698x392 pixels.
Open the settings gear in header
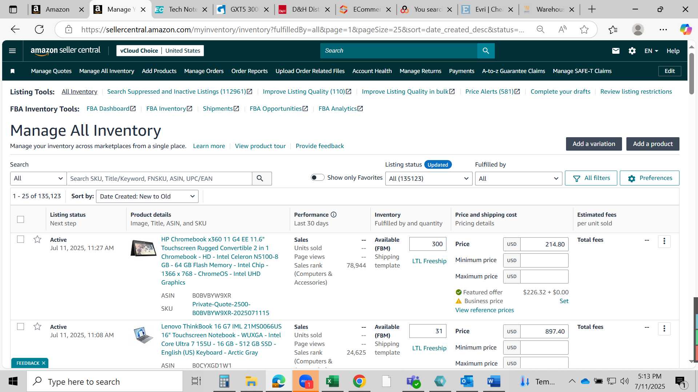pos(632,51)
